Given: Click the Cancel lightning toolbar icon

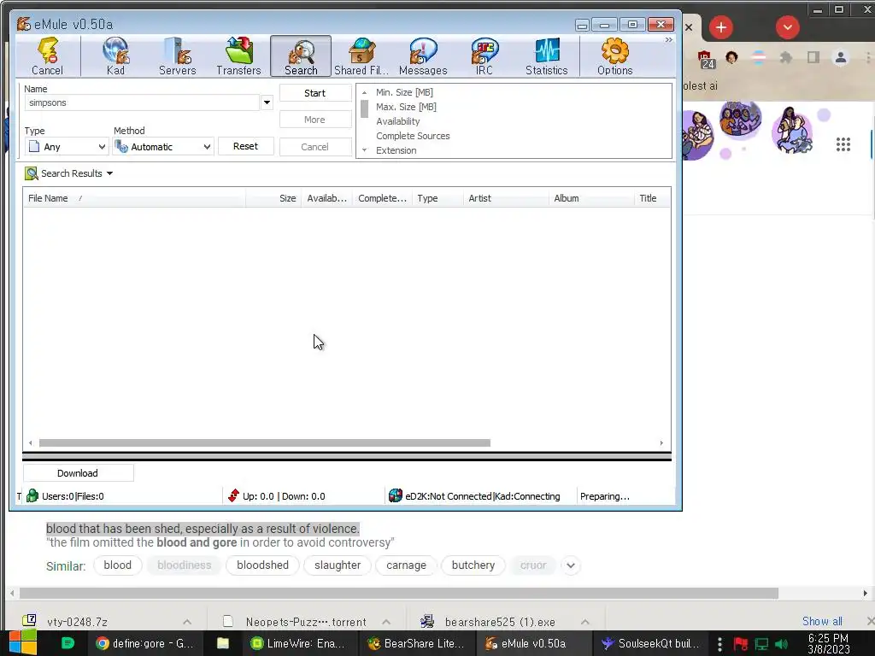Looking at the screenshot, I should [48, 56].
